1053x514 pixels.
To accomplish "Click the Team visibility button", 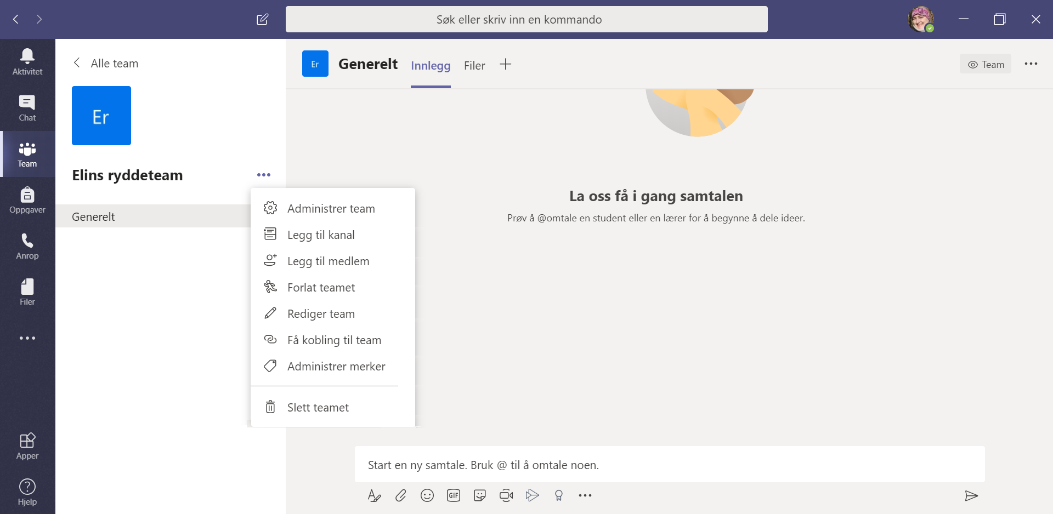I will click(986, 64).
